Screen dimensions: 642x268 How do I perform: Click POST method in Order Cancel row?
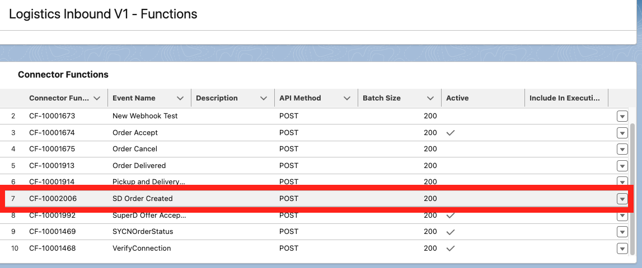coord(289,149)
